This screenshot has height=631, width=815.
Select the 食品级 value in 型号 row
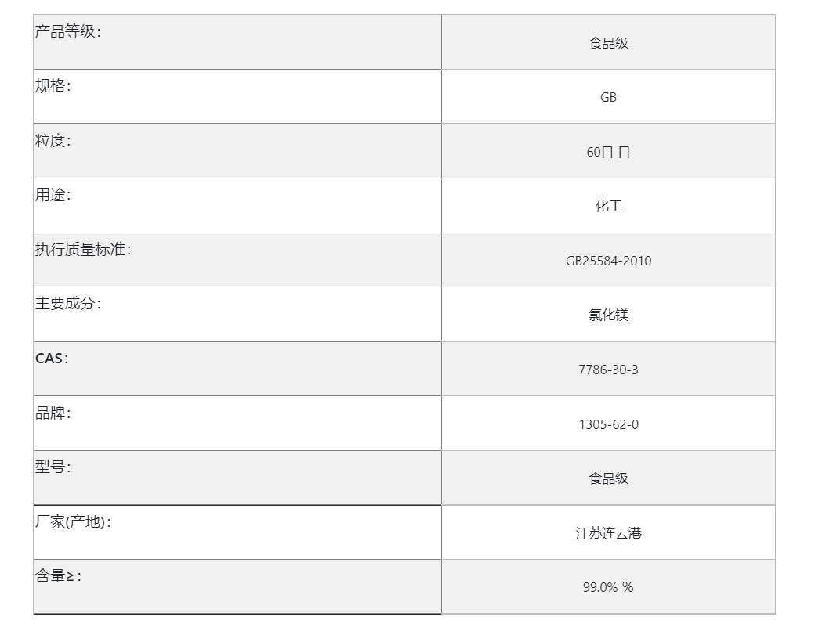coord(608,478)
